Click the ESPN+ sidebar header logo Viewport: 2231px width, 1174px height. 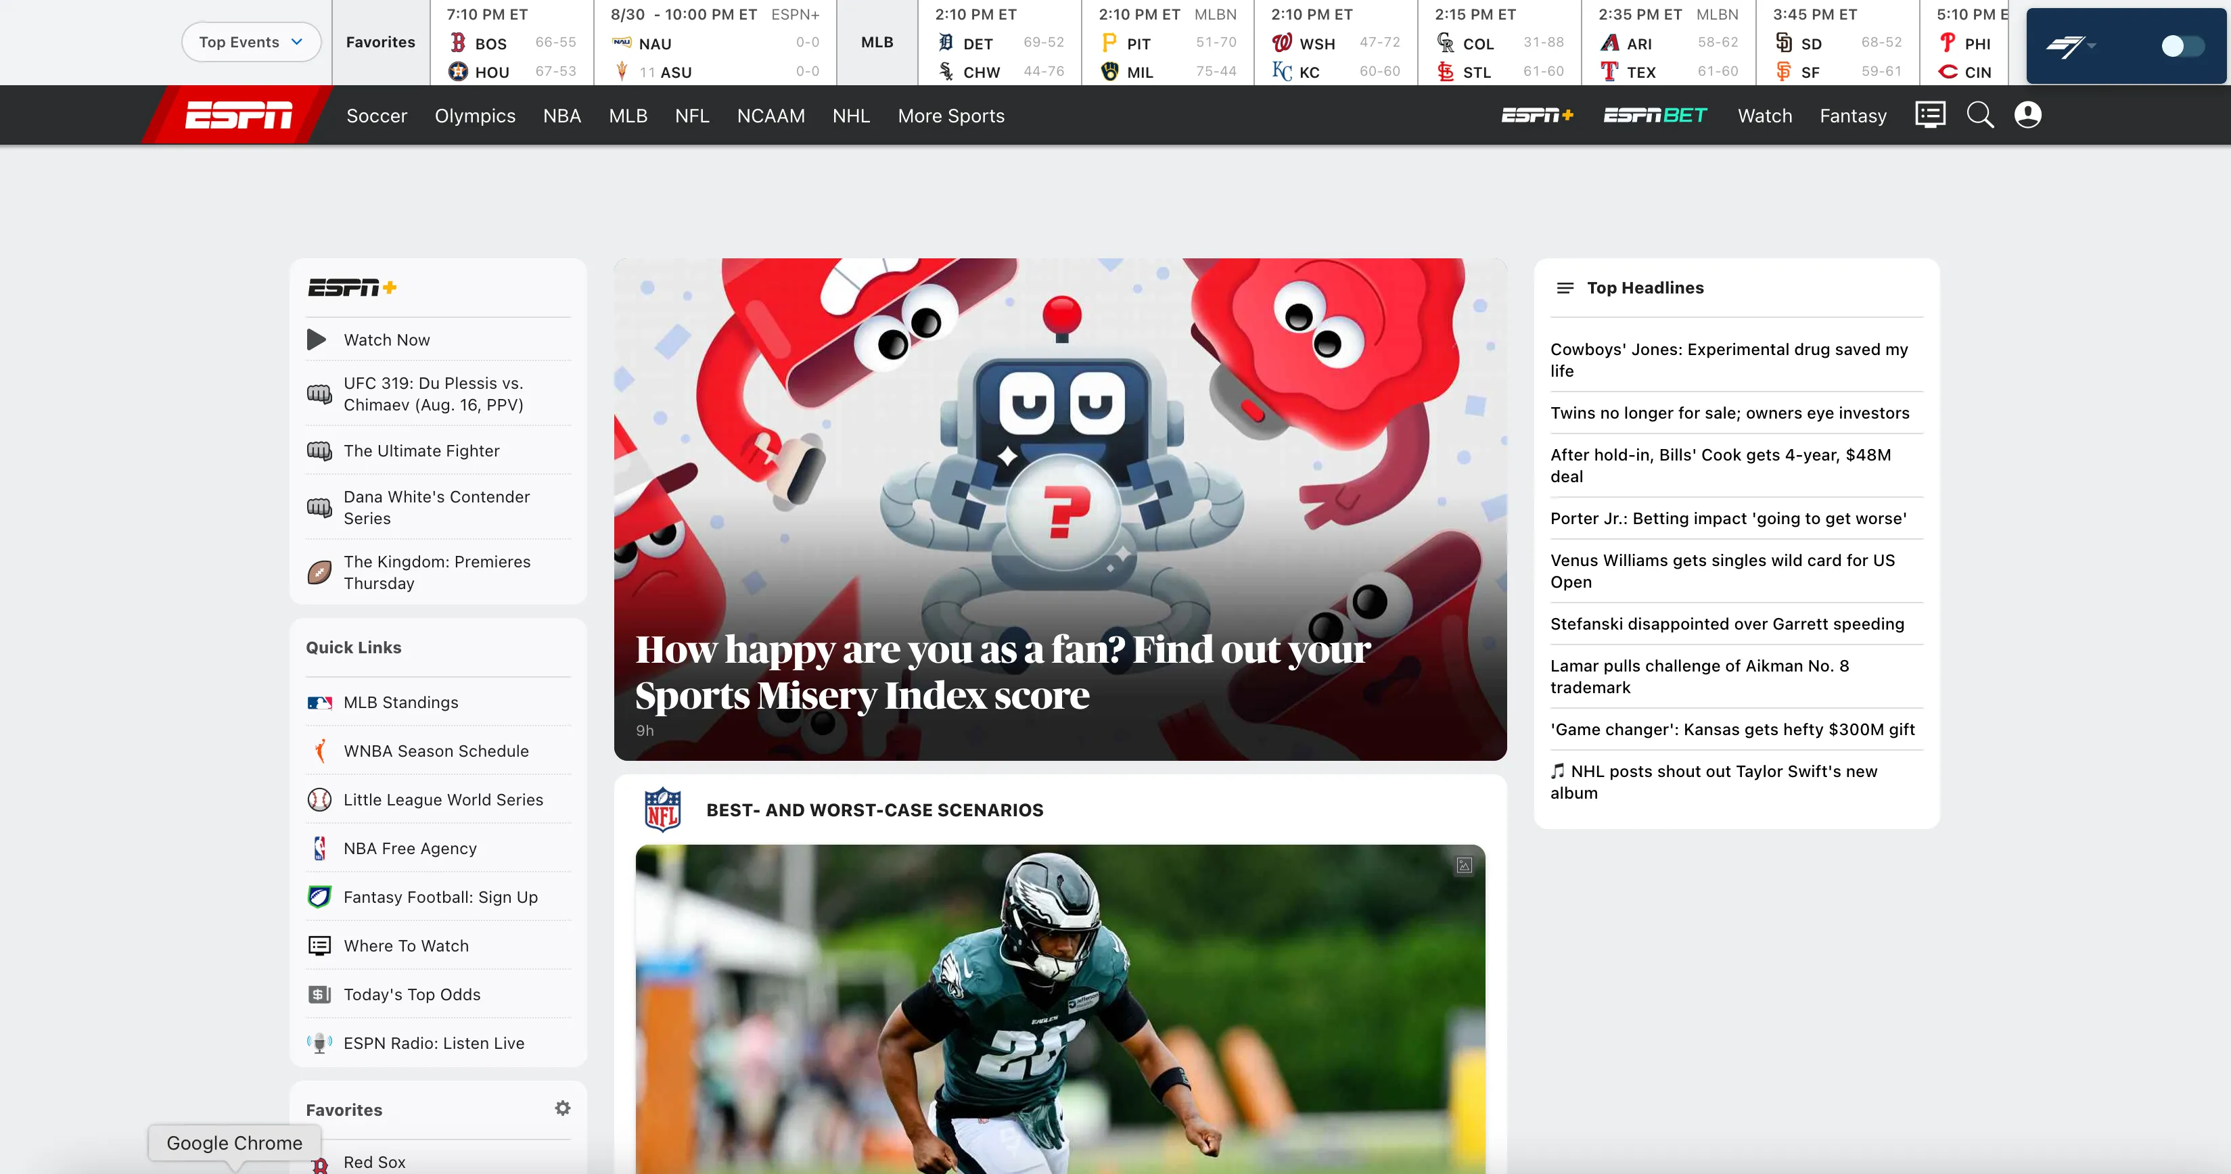pos(352,287)
